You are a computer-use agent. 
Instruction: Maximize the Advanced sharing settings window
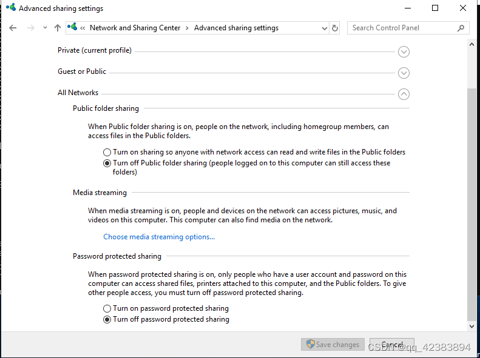[x=435, y=8]
